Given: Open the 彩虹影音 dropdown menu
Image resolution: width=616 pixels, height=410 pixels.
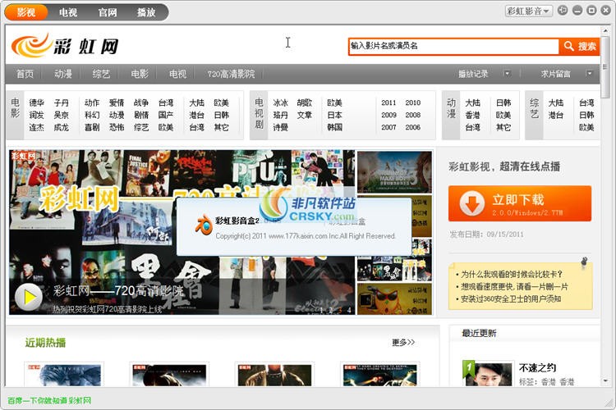Looking at the screenshot, I should click(x=529, y=11).
